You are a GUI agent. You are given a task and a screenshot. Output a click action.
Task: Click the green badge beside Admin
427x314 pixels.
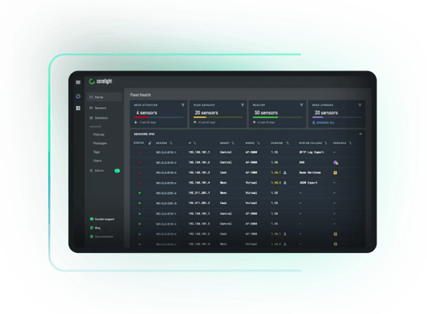[117, 171]
